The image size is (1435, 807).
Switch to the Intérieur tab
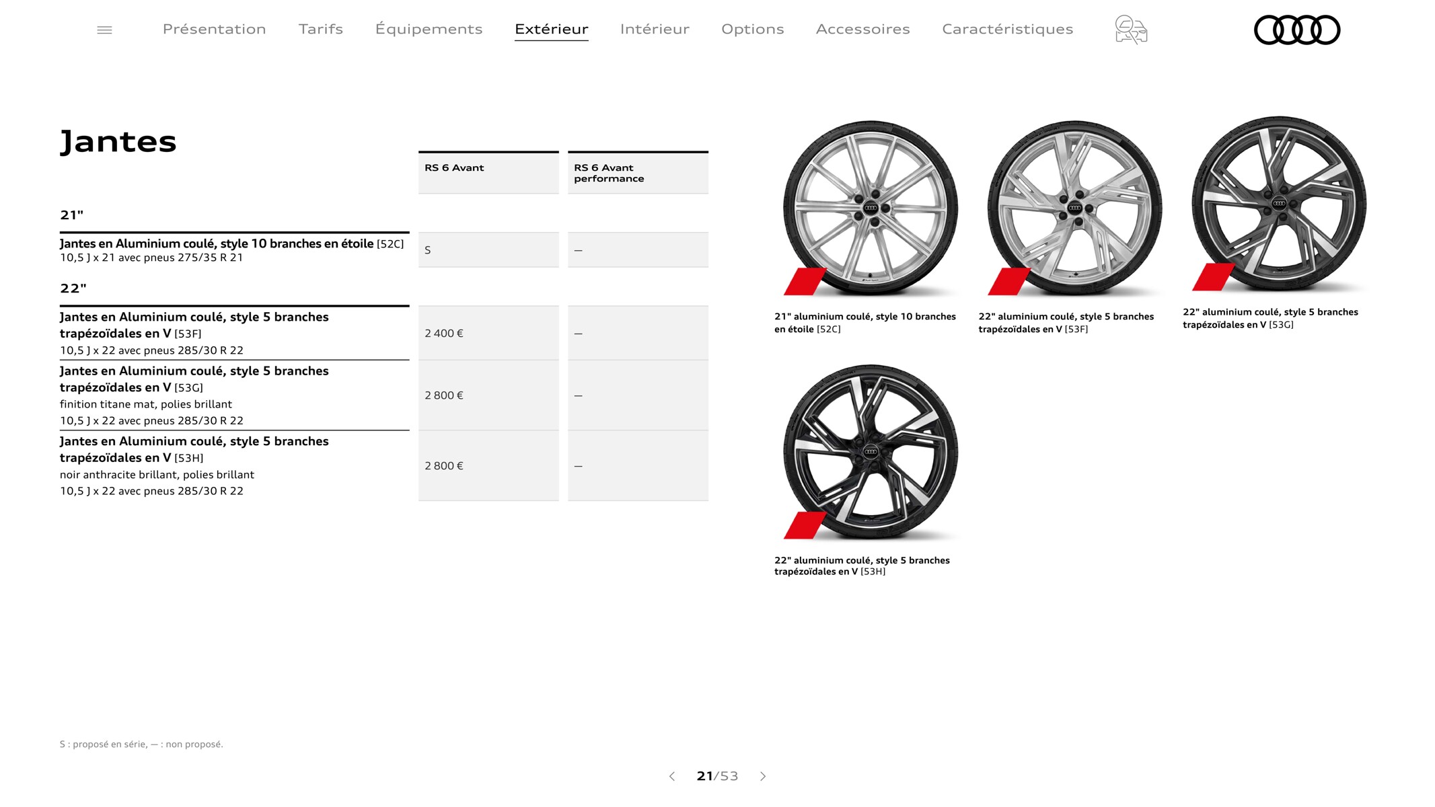tap(655, 29)
